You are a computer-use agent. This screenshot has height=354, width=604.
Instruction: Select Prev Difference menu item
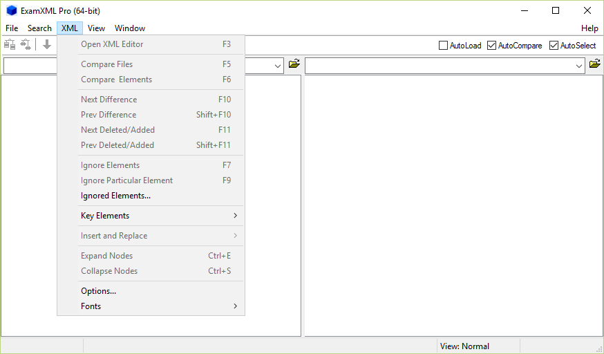[151, 115]
